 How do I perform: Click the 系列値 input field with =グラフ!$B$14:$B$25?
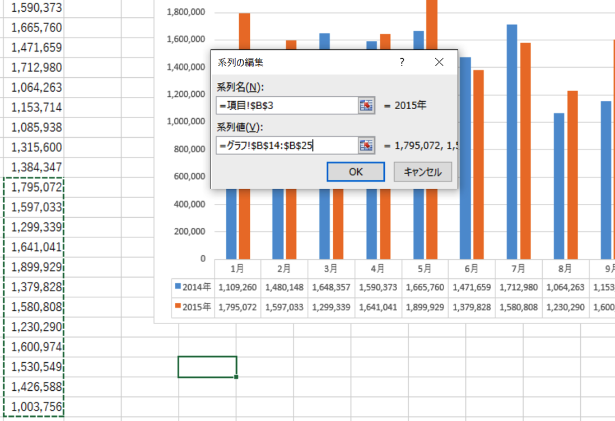287,146
